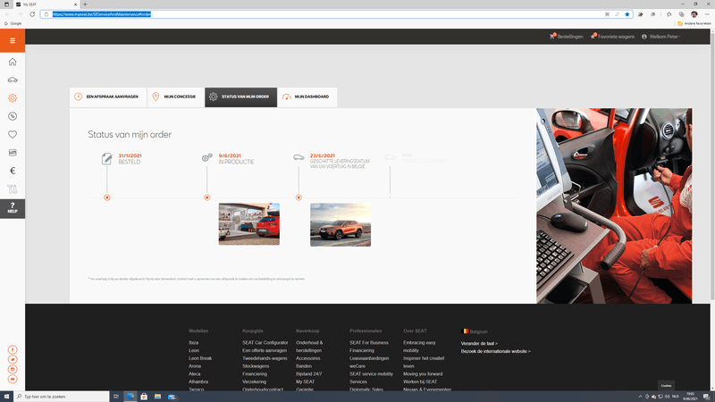Screen dimensions: 715x402
Task: Click the 23/6/2021 delivery timeline marker dot
Action: pyautogui.click(x=299, y=197)
